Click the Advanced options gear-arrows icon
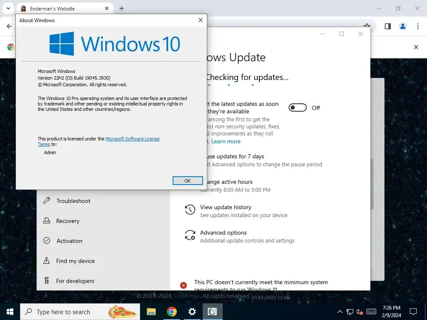The height and width of the screenshot is (320, 427). pos(190,235)
